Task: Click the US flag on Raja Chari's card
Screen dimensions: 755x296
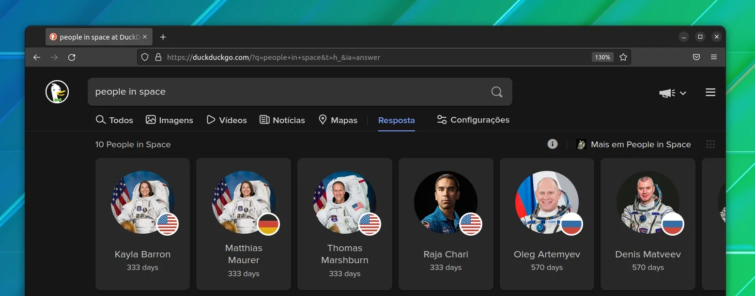Action: click(471, 224)
